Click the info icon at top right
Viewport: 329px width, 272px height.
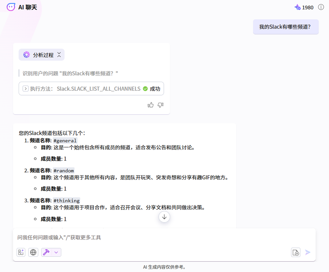click(x=321, y=7)
